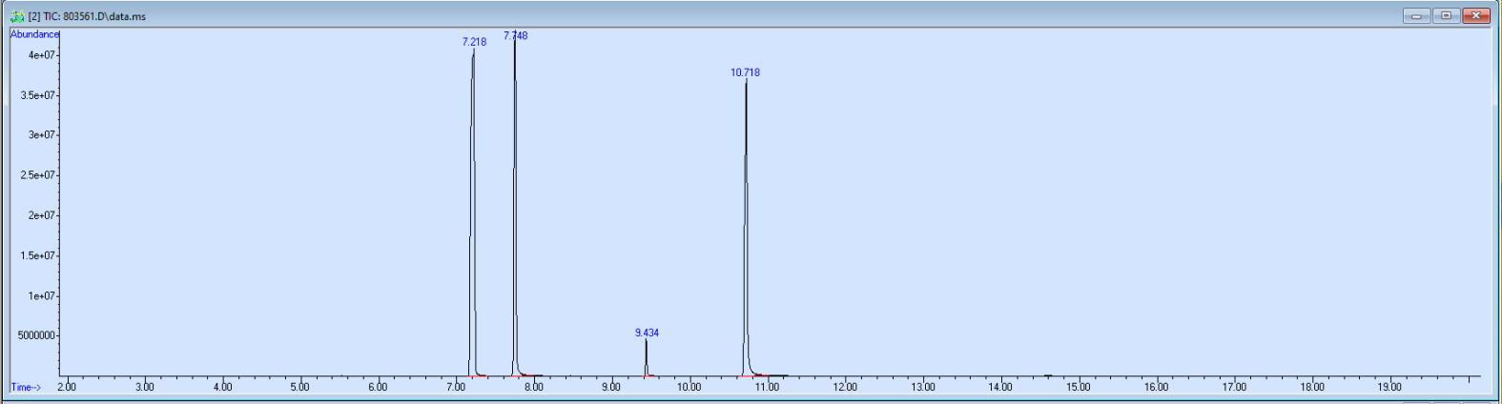The width and height of the screenshot is (1502, 404).
Task: Click the TIC window title bar icon
Action: pyautogui.click(x=16, y=16)
